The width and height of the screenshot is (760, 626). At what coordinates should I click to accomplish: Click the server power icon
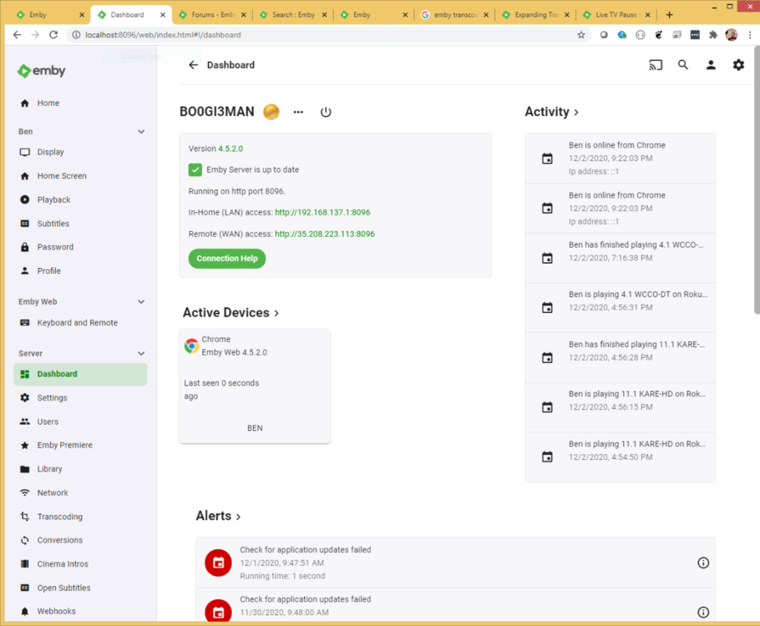click(326, 112)
